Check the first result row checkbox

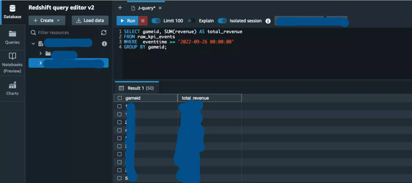coord(119,106)
